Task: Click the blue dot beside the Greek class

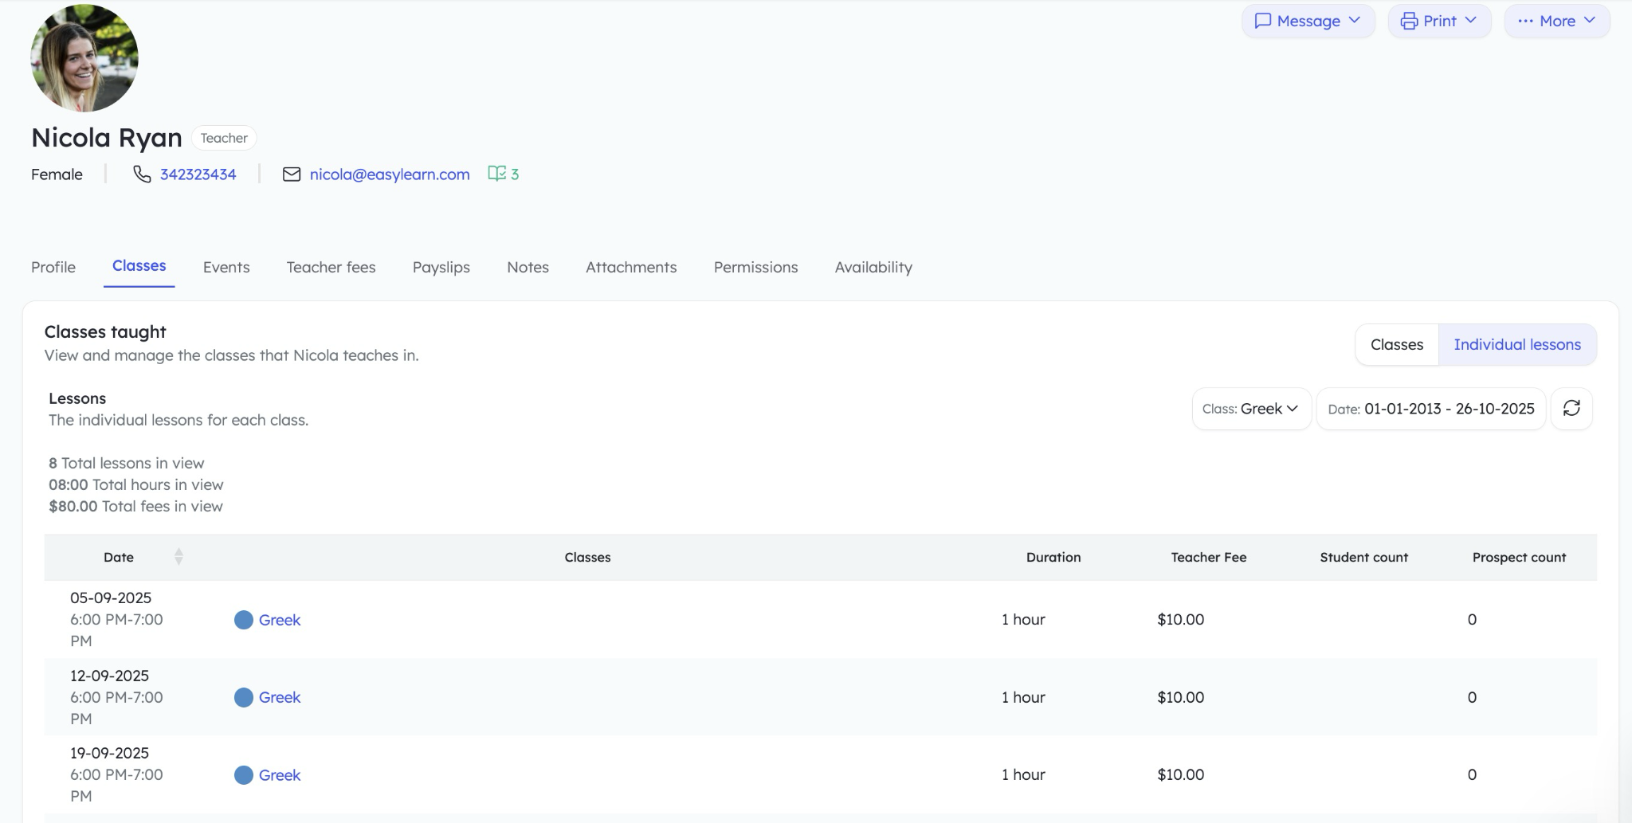Action: pos(243,619)
